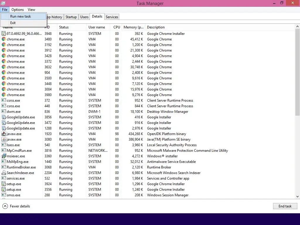Collapse view with Fewer details arrow
The image size is (300, 225).
click(x=5, y=206)
